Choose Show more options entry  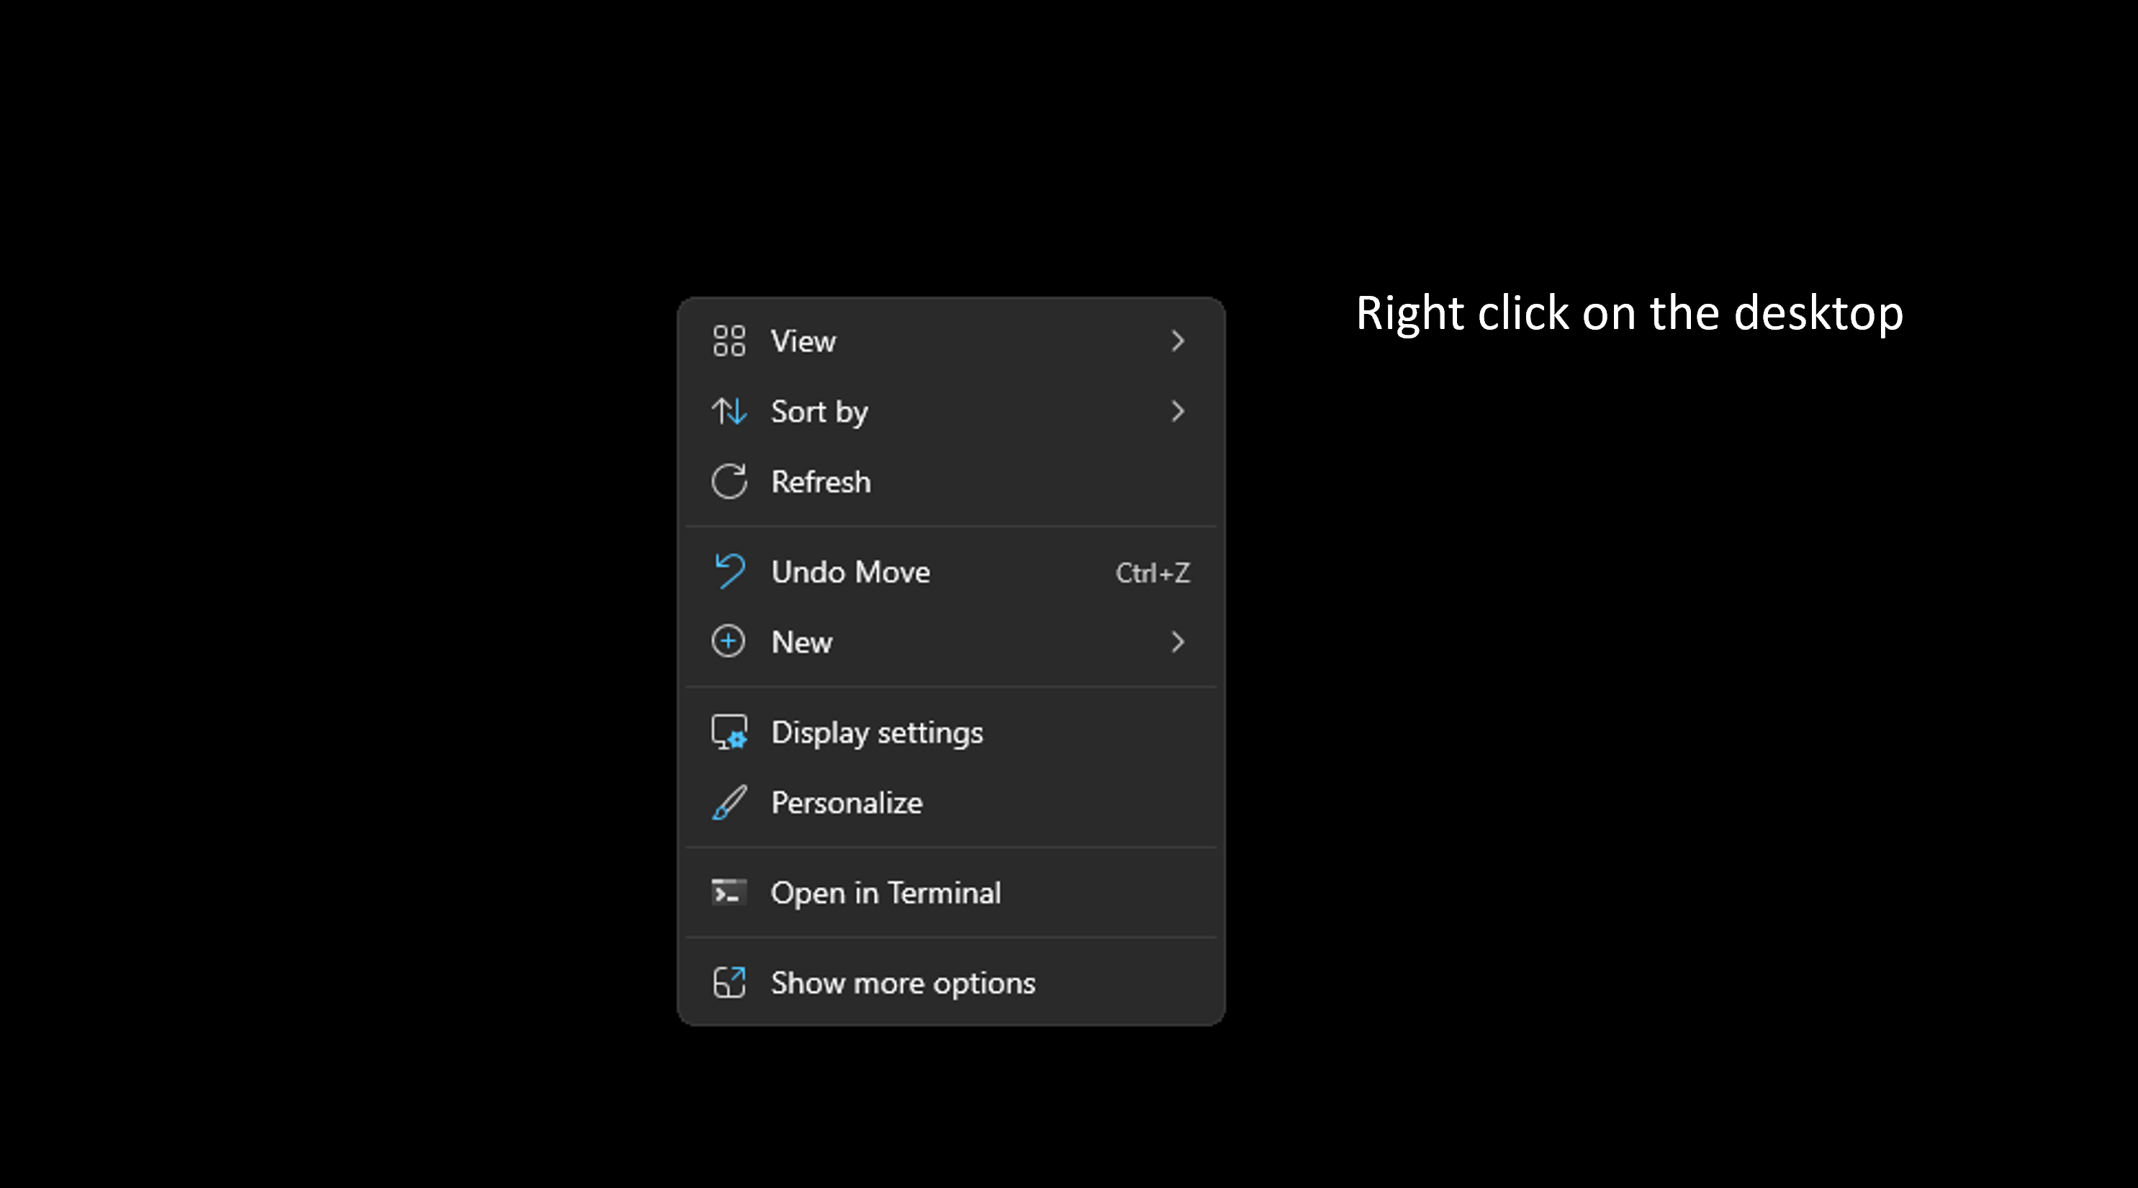(903, 983)
